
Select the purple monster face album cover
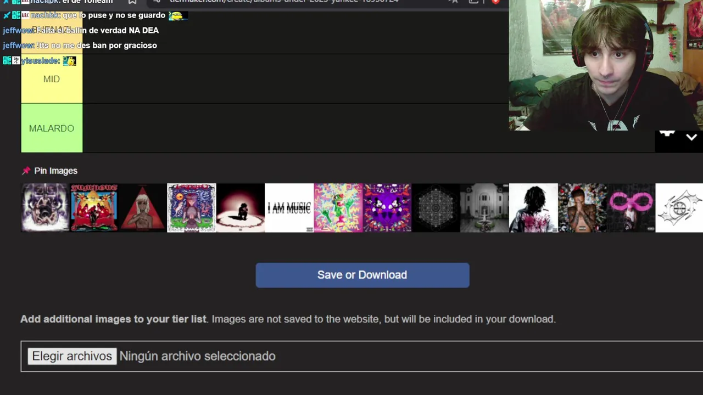tap(387, 208)
